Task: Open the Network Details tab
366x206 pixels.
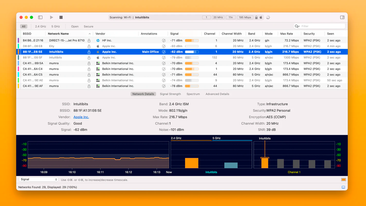Action: (143, 94)
